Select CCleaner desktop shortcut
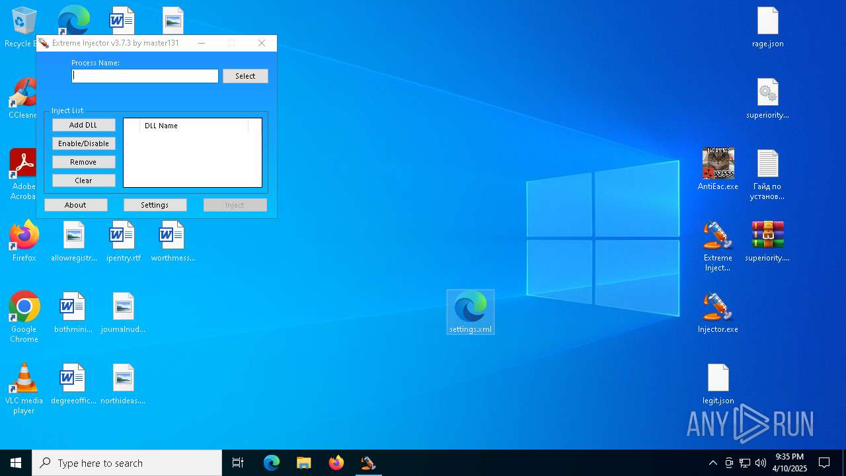Image resolution: width=846 pixels, height=476 pixels. coord(22,99)
